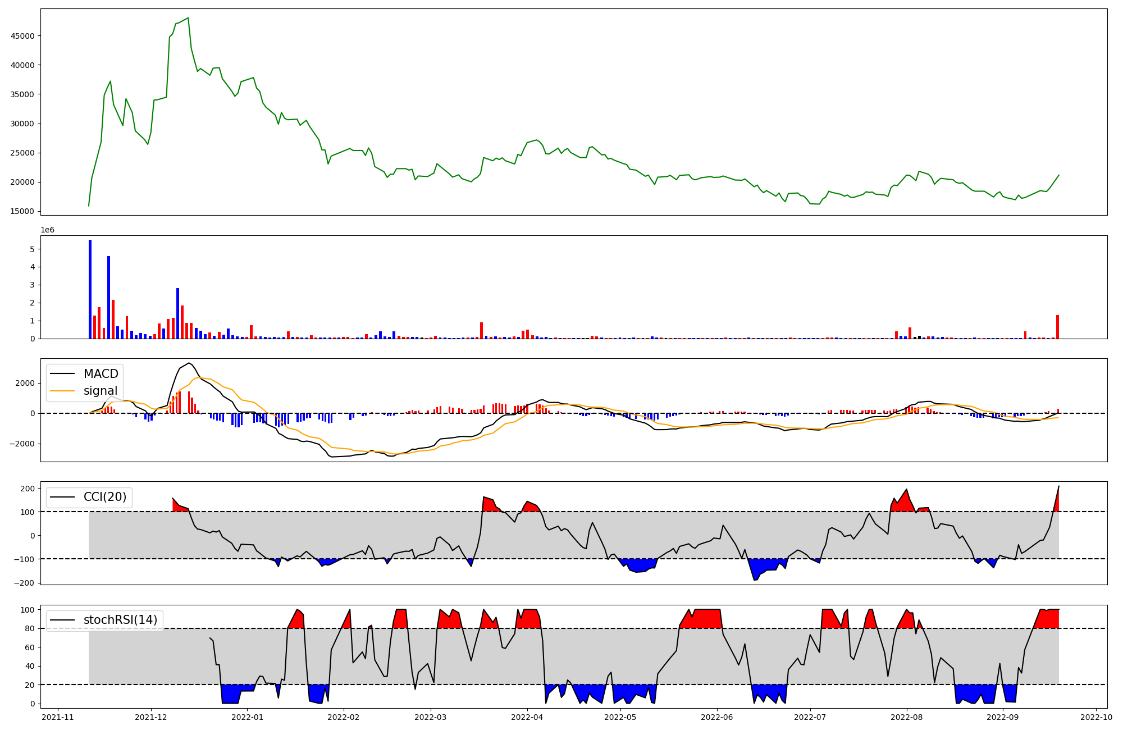
Task: Click the 2022-01 date tick label
Action: click(248, 717)
